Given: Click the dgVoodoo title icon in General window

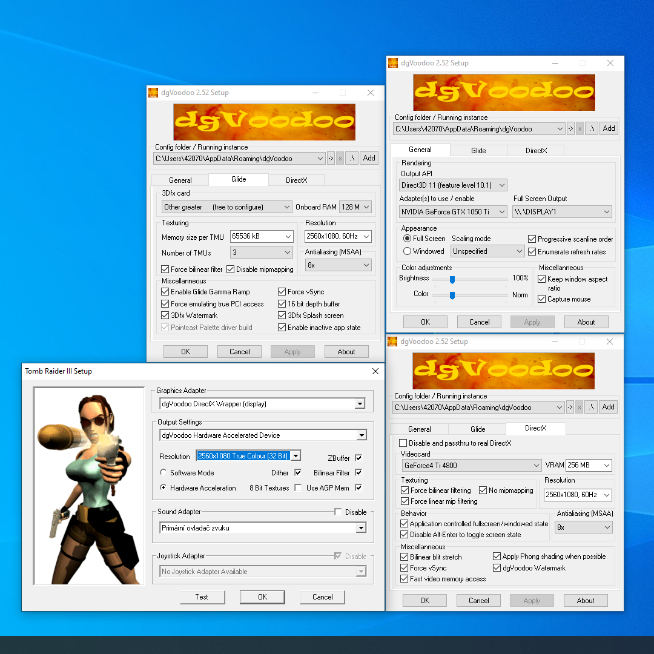Looking at the screenshot, I should click(x=393, y=63).
